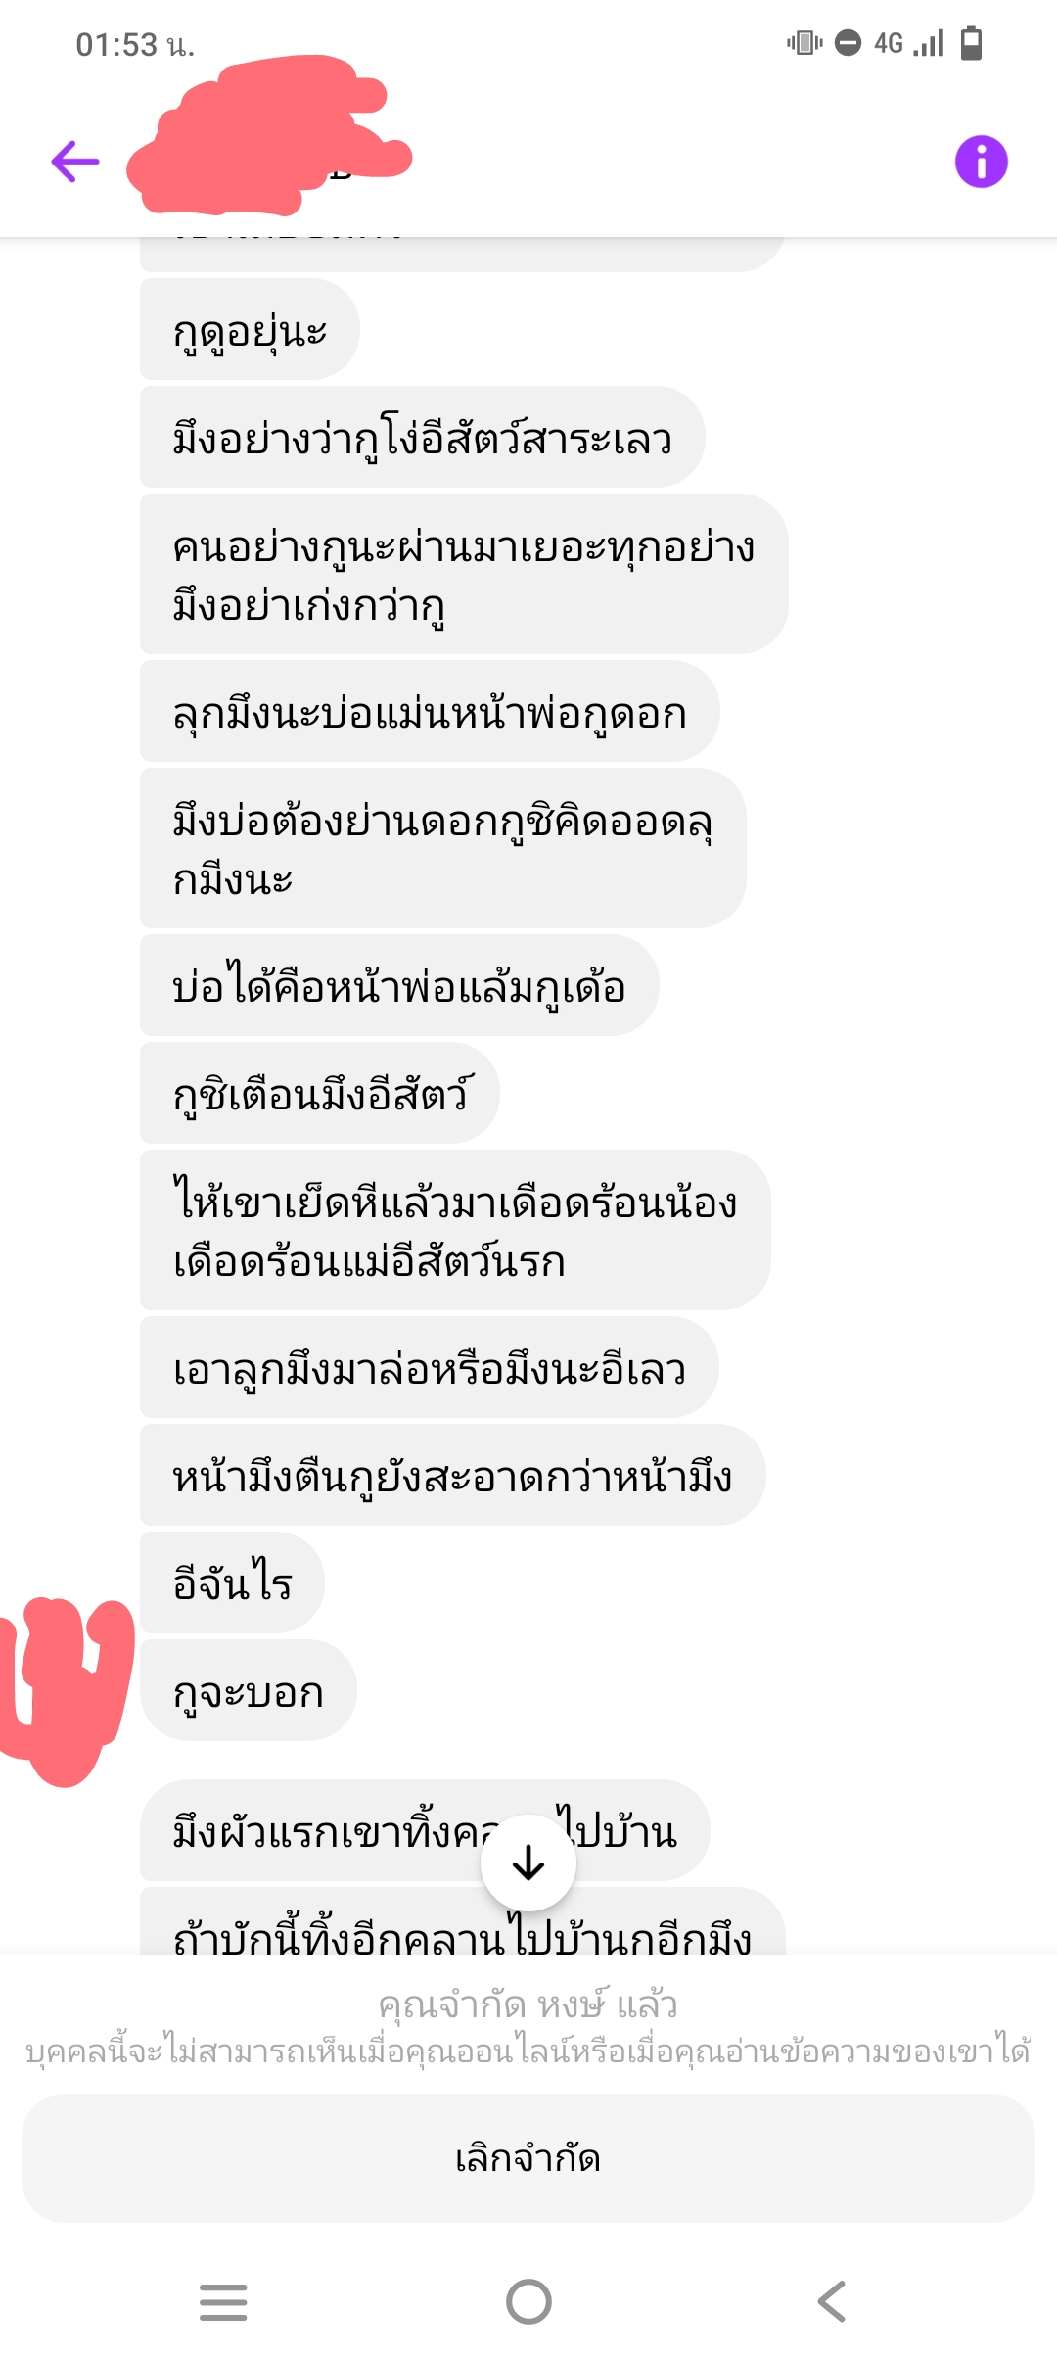The image size is (1057, 2358).
Task: Tap message bubble กูดูอยู่นะ
Action: pyautogui.click(x=250, y=329)
